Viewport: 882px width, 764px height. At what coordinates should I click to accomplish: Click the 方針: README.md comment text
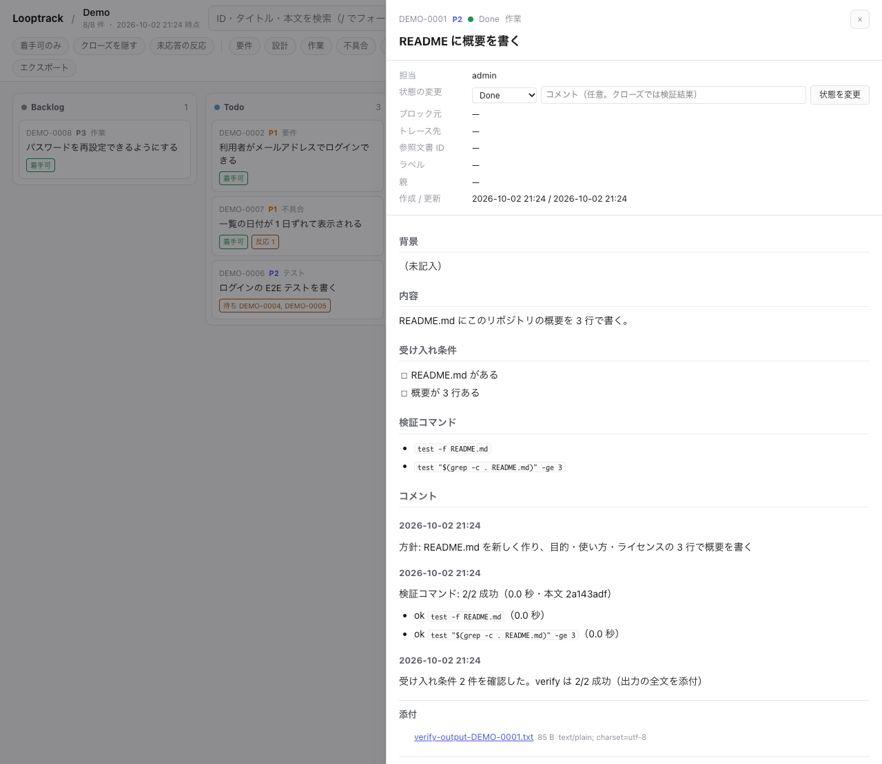tap(575, 547)
